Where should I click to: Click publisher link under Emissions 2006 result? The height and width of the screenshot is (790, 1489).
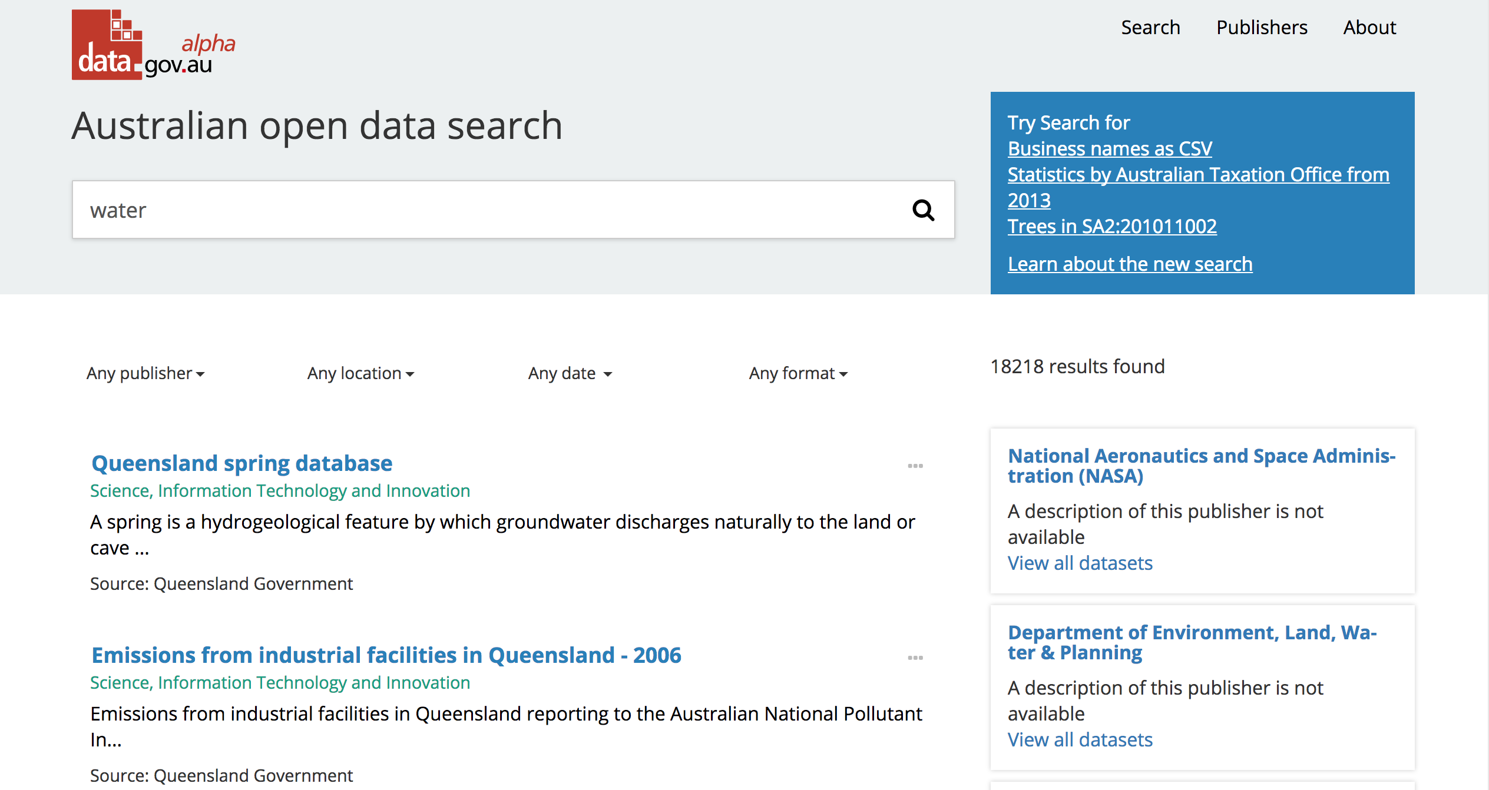click(280, 683)
